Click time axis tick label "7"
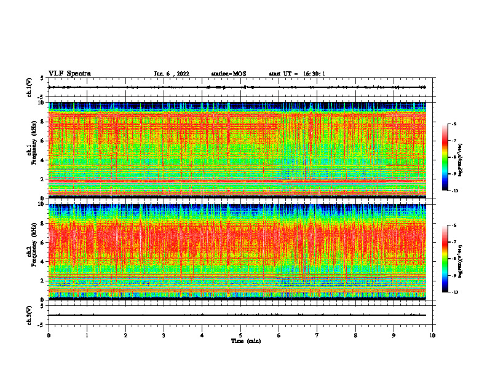 (x=317, y=335)
